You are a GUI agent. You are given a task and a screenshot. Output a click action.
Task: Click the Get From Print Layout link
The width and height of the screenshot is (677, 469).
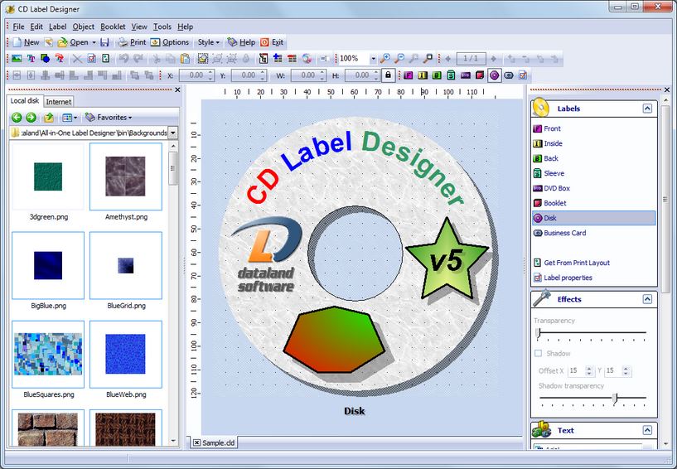tap(577, 263)
